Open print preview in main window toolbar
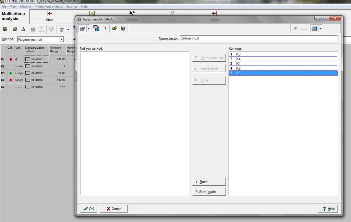351x222 pixels. click(23, 29)
